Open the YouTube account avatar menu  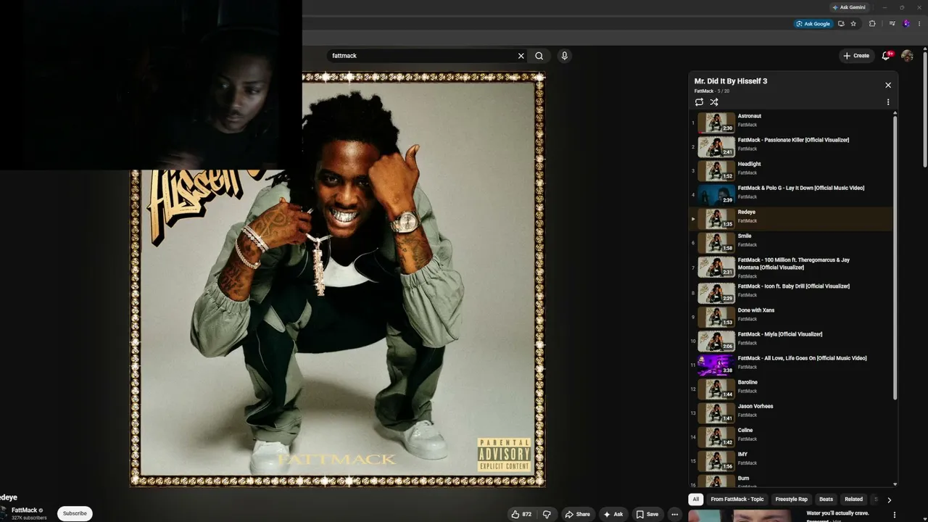[x=907, y=56]
